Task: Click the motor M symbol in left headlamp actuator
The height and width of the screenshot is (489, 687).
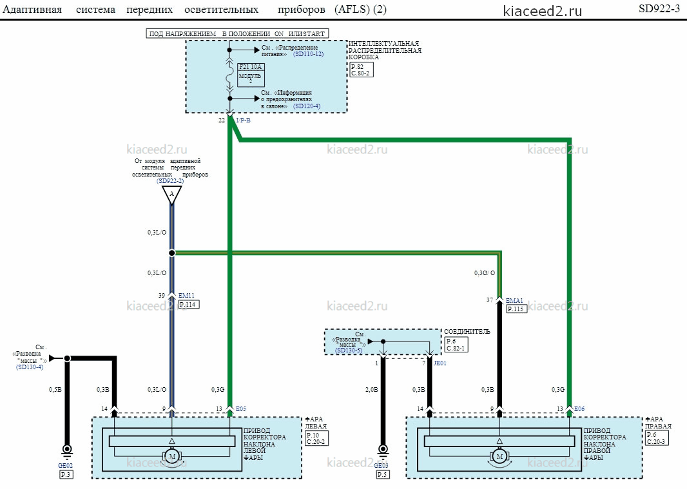Action: tap(172, 456)
